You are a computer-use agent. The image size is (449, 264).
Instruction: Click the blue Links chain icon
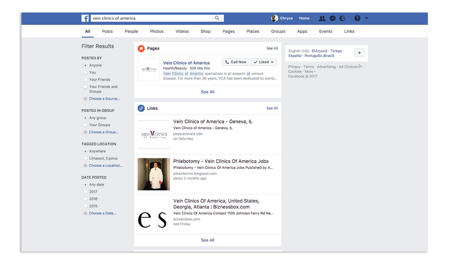click(x=141, y=108)
